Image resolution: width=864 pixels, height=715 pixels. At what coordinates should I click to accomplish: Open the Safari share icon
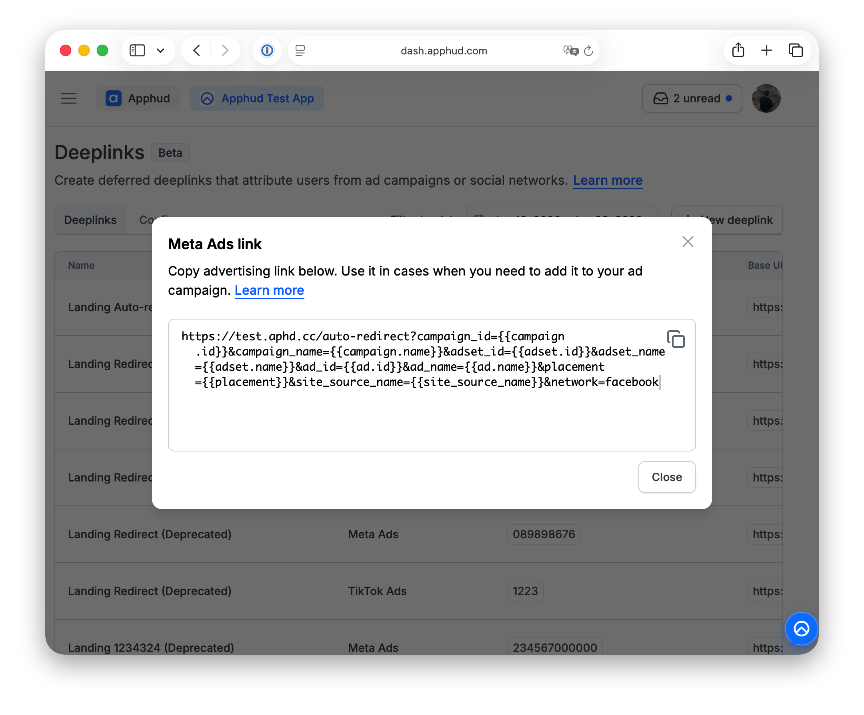[x=738, y=50]
